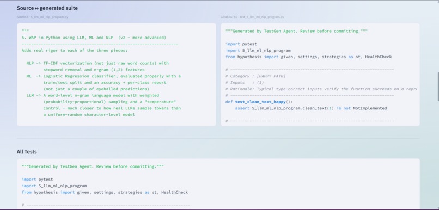This screenshot has width=439, height=210.
Task: Click "train/test split and an accuracy + per-class report"
Action: click(x=105, y=83)
